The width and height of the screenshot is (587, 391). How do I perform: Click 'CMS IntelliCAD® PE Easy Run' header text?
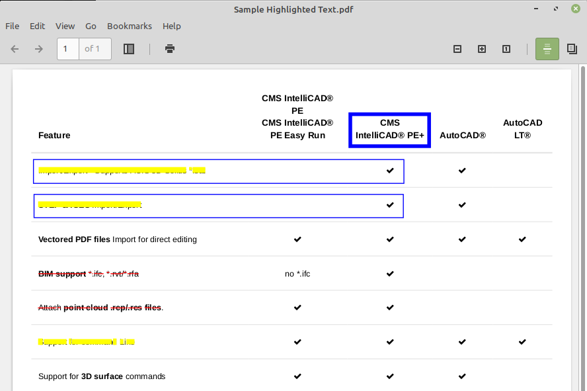click(297, 129)
